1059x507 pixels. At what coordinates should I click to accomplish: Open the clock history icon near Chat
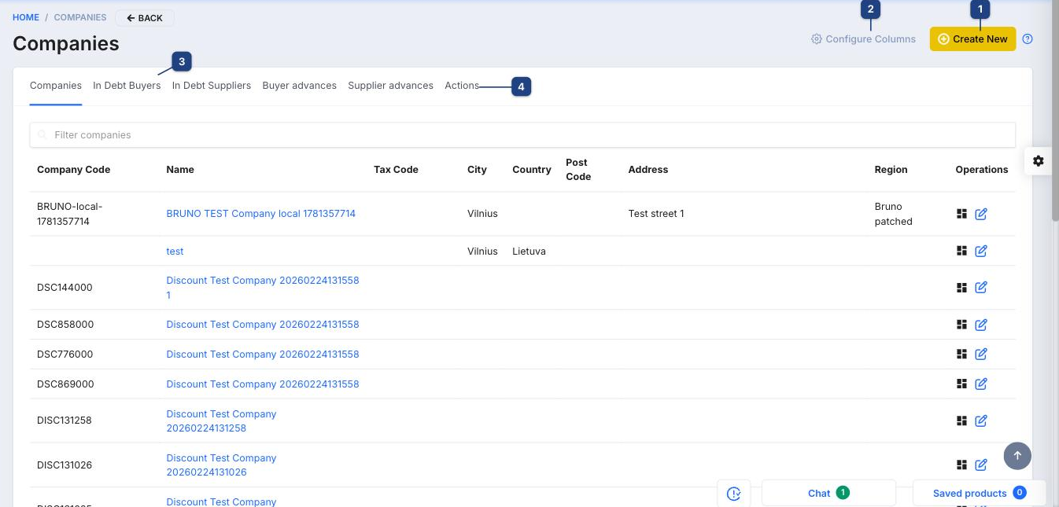coord(734,494)
